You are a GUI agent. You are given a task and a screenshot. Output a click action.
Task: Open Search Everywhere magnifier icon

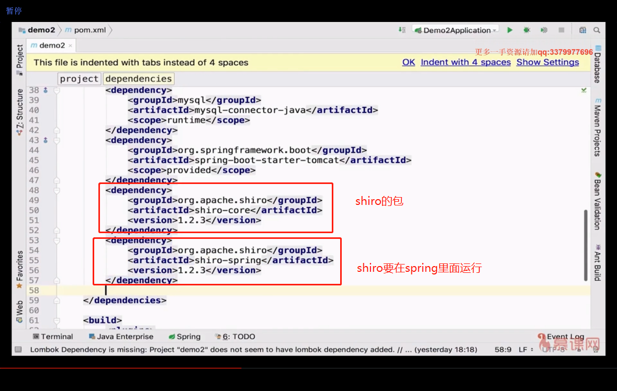(x=597, y=30)
